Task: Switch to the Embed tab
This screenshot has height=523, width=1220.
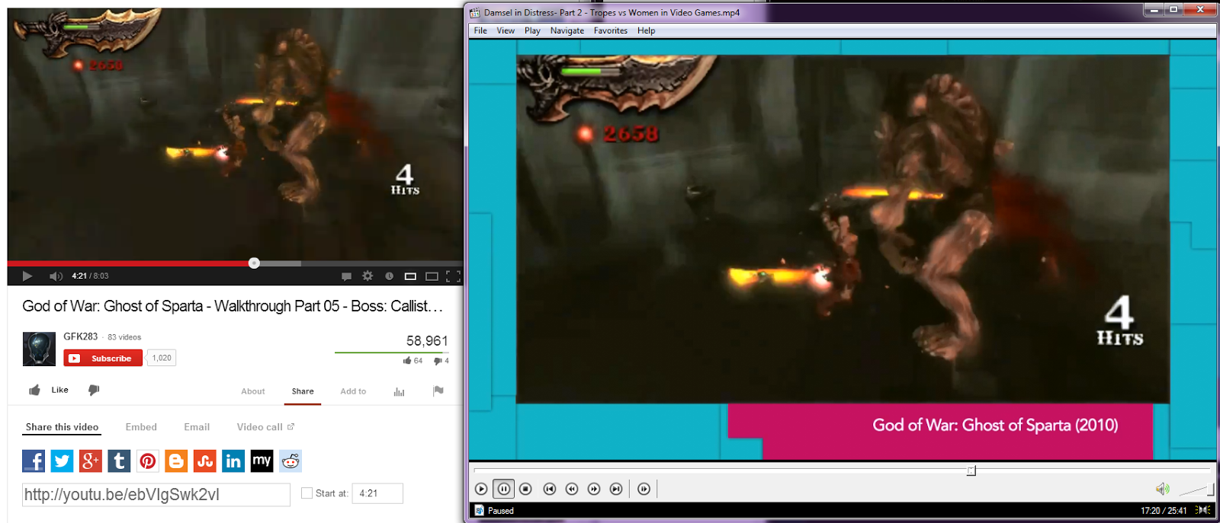Action: (x=141, y=427)
